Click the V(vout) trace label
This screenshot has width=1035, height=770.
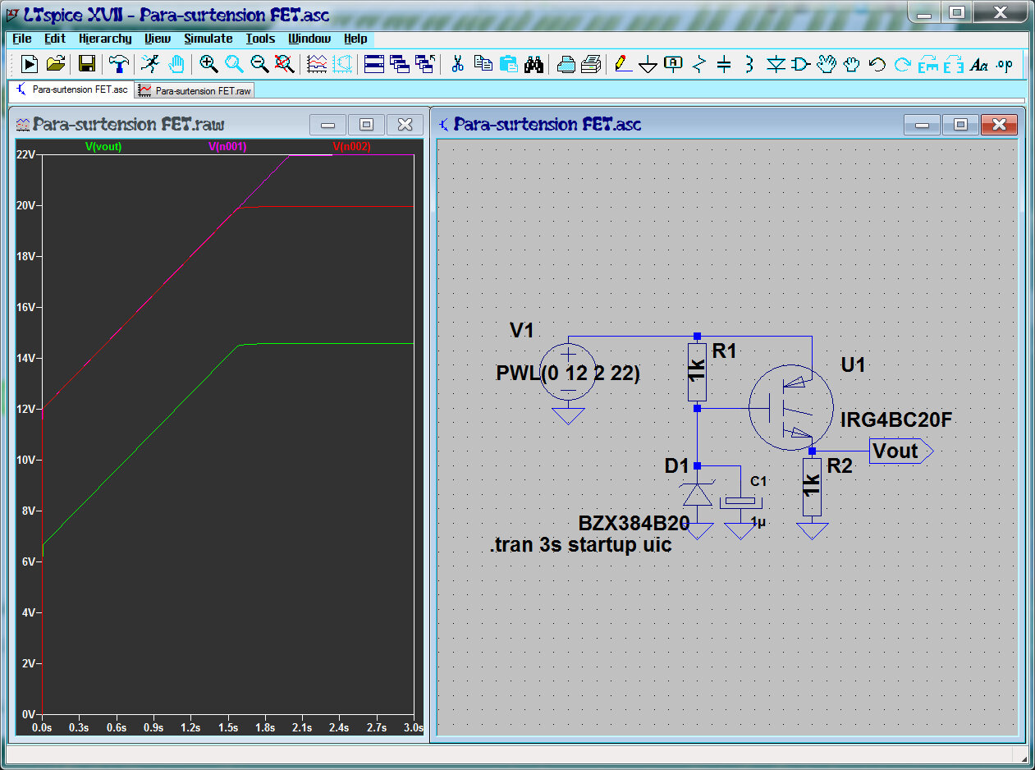coord(104,147)
